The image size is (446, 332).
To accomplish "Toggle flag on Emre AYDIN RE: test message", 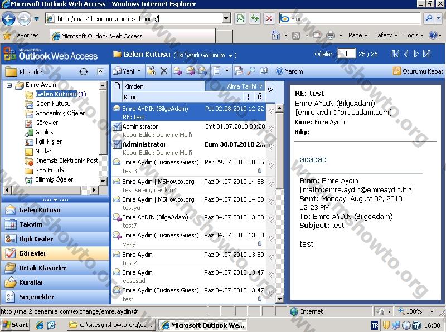I will tap(272, 110).
